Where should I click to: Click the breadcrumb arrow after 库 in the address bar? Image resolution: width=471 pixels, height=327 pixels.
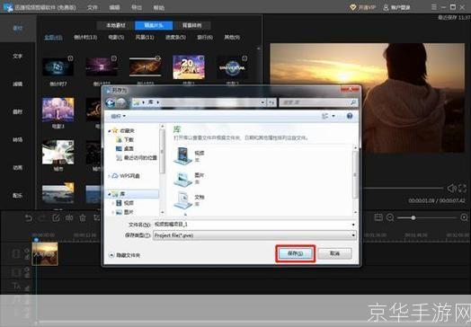[x=158, y=102]
